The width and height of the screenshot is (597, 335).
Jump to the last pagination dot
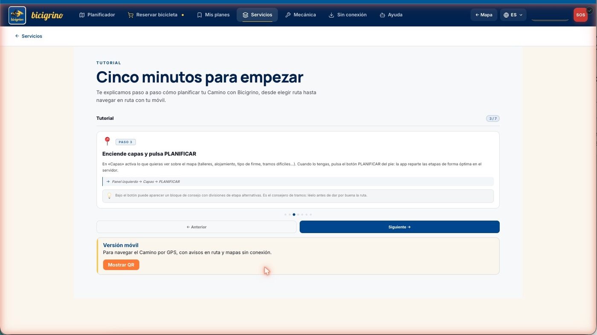tap(310, 214)
